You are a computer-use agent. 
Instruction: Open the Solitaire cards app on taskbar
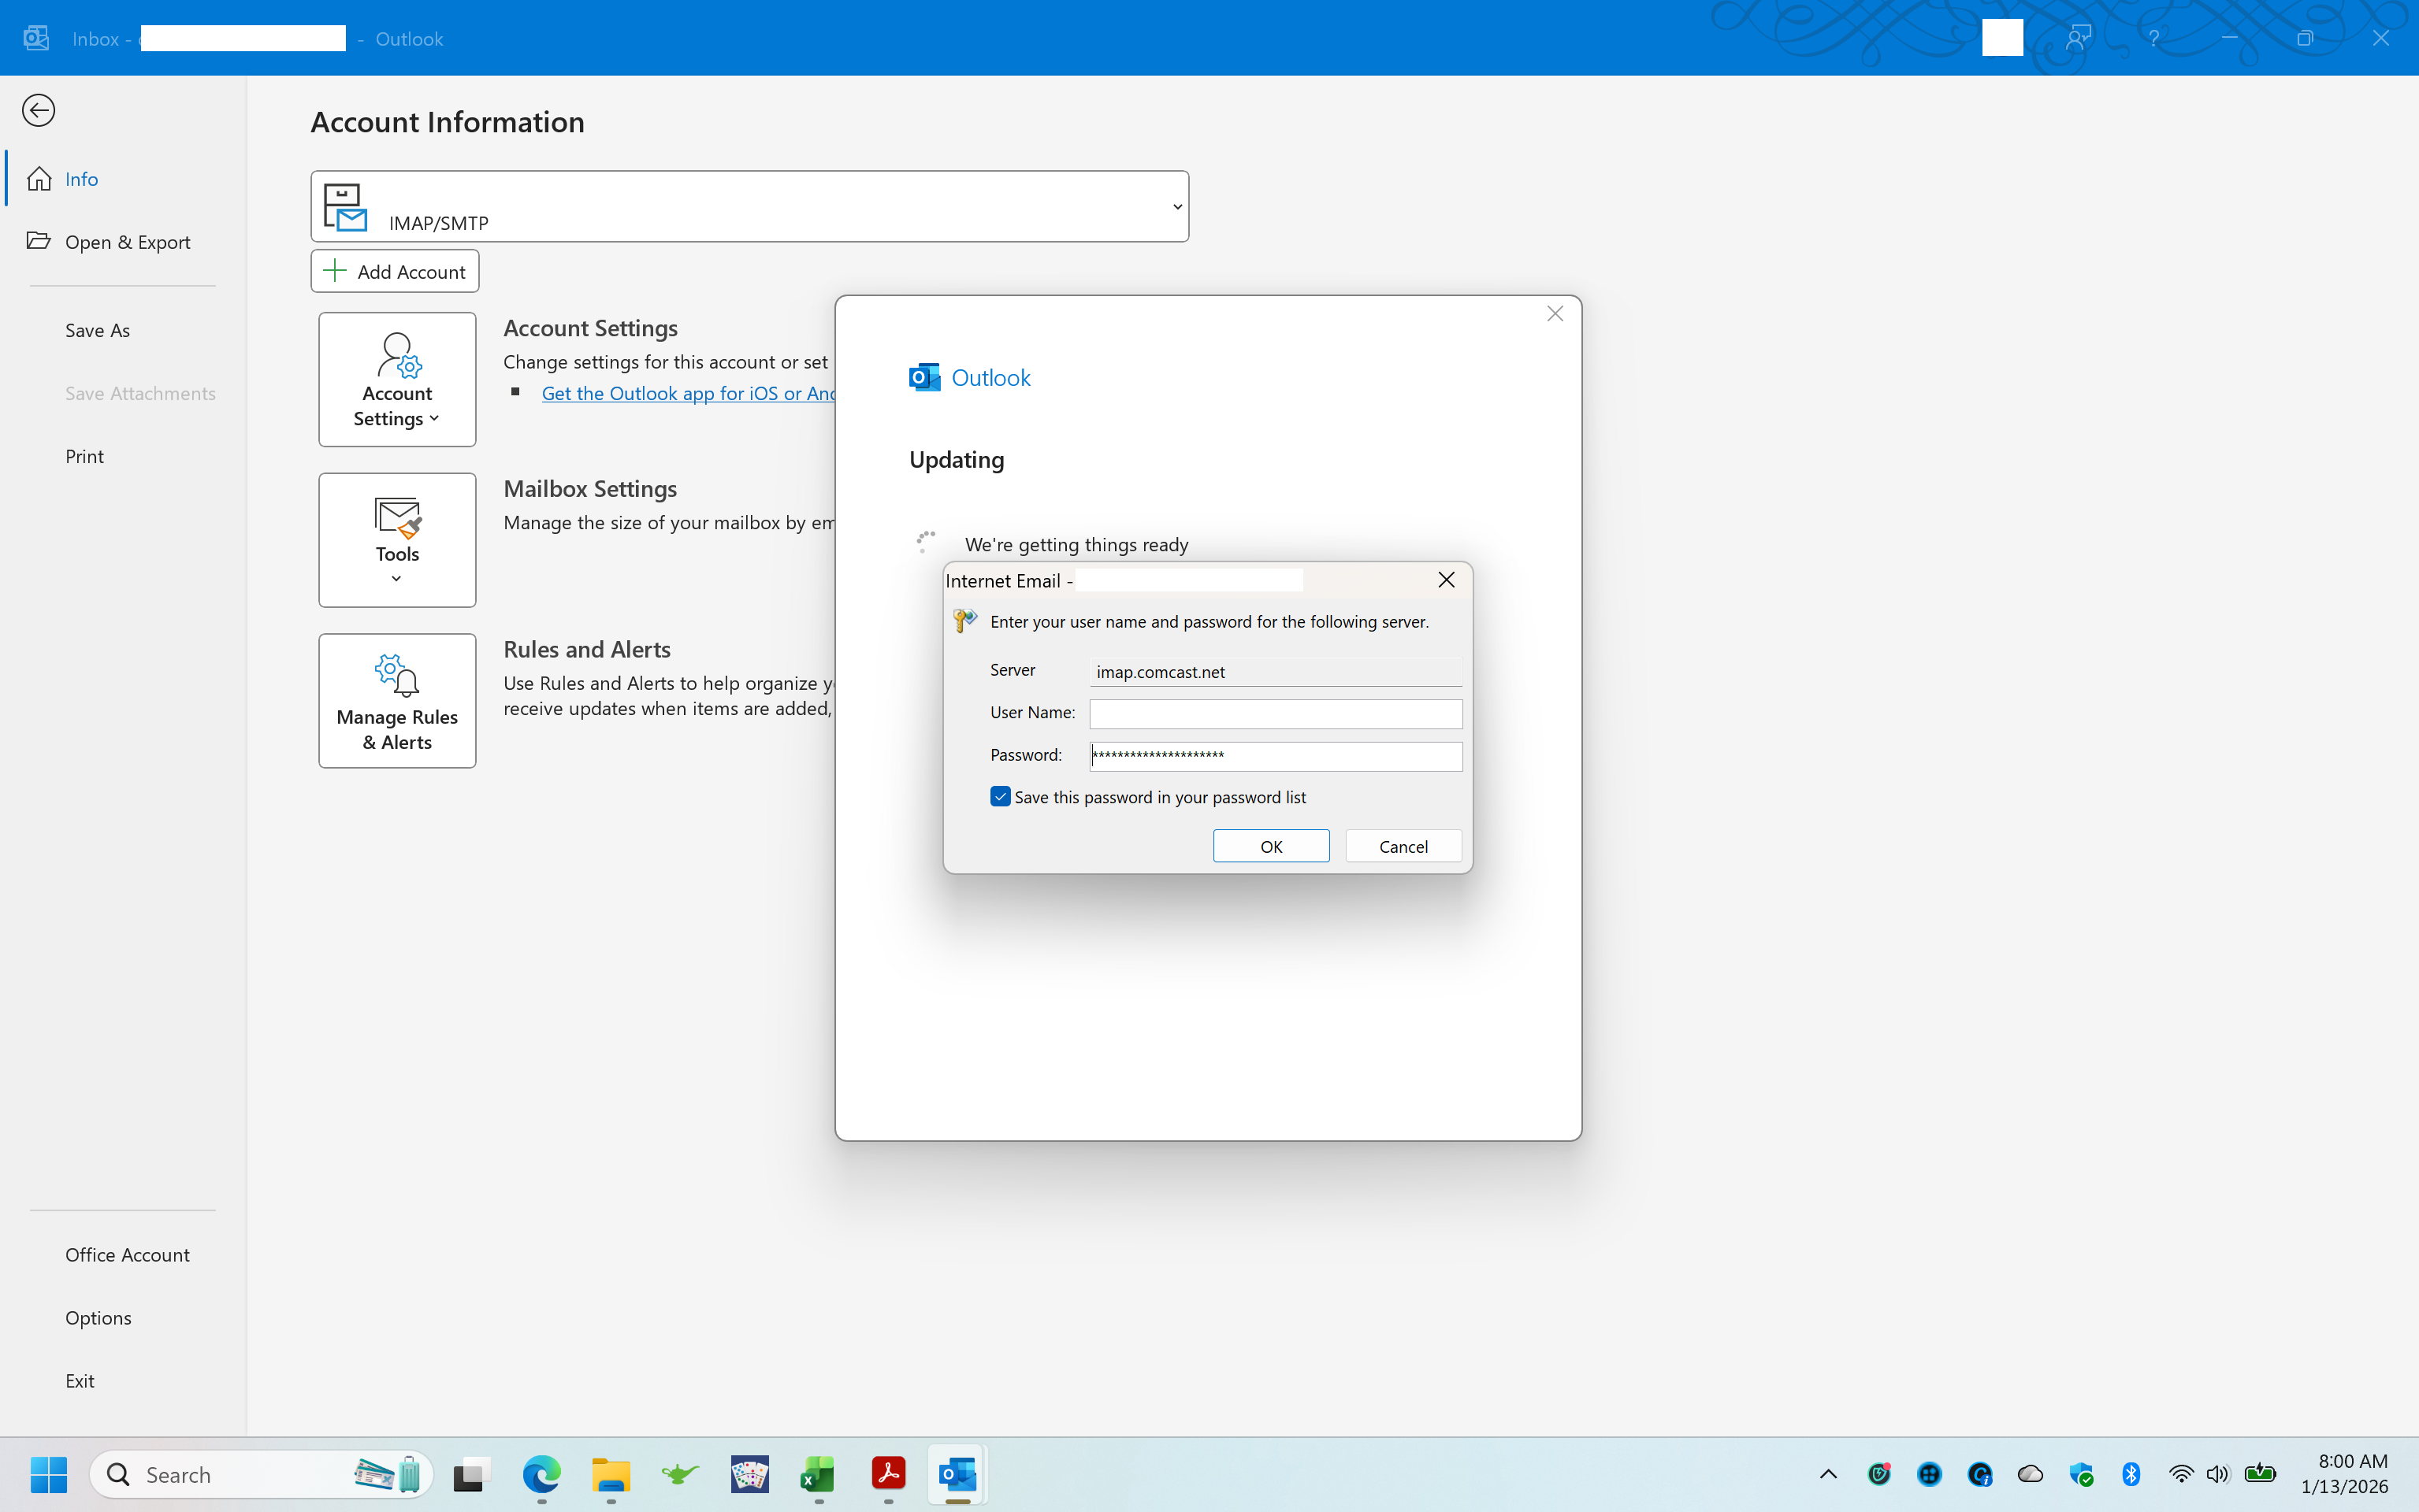pyautogui.click(x=749, y=1474)
